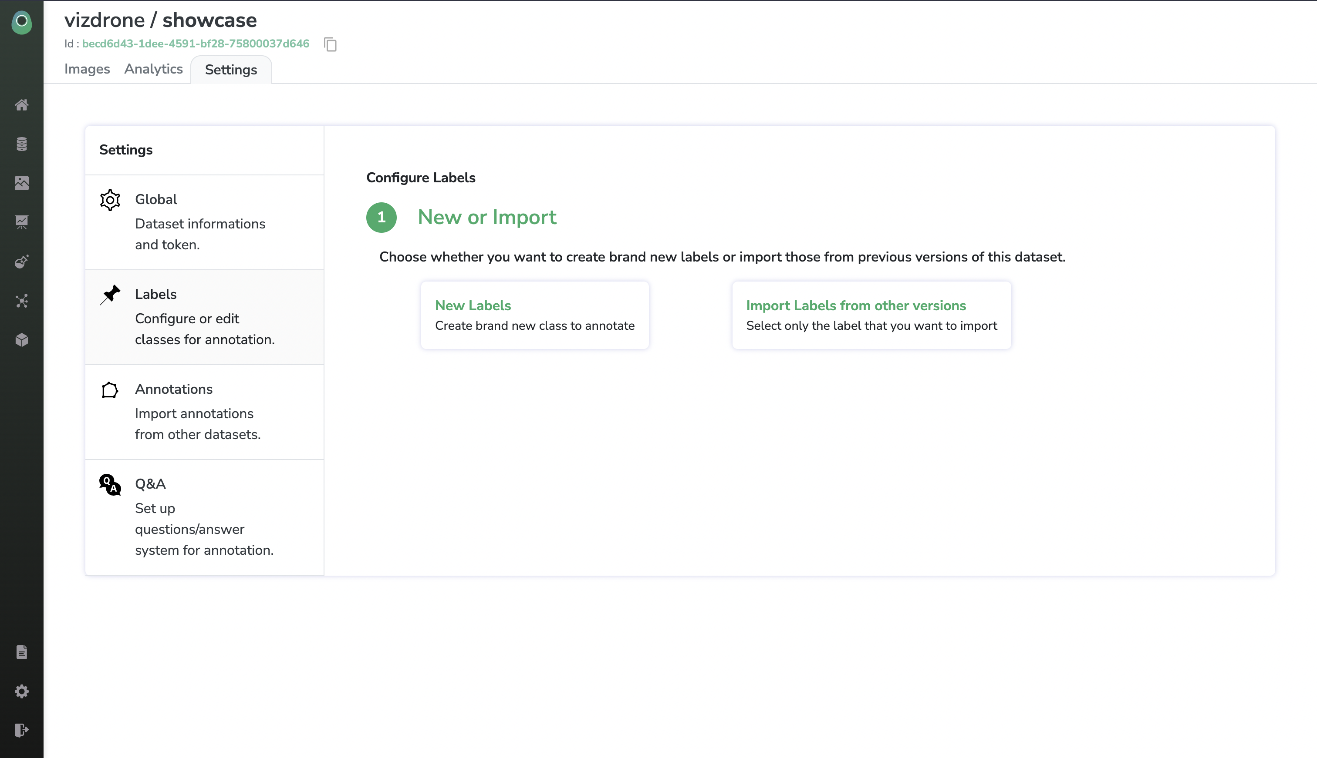Open the documentation page icon
The width and height of the screenshot is (1317, 758).
[x=21, y=652]
